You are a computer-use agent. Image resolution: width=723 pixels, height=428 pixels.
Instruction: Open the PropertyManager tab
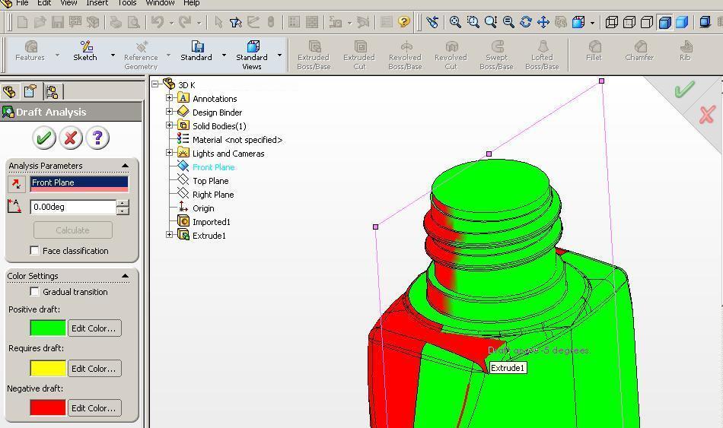30,92
